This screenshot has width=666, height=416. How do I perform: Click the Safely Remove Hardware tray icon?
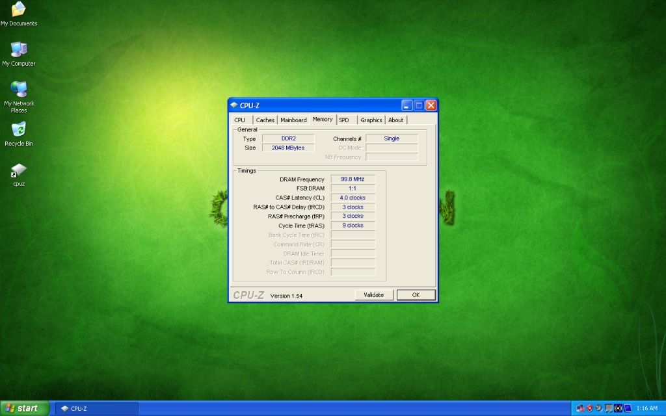[599, 408]
